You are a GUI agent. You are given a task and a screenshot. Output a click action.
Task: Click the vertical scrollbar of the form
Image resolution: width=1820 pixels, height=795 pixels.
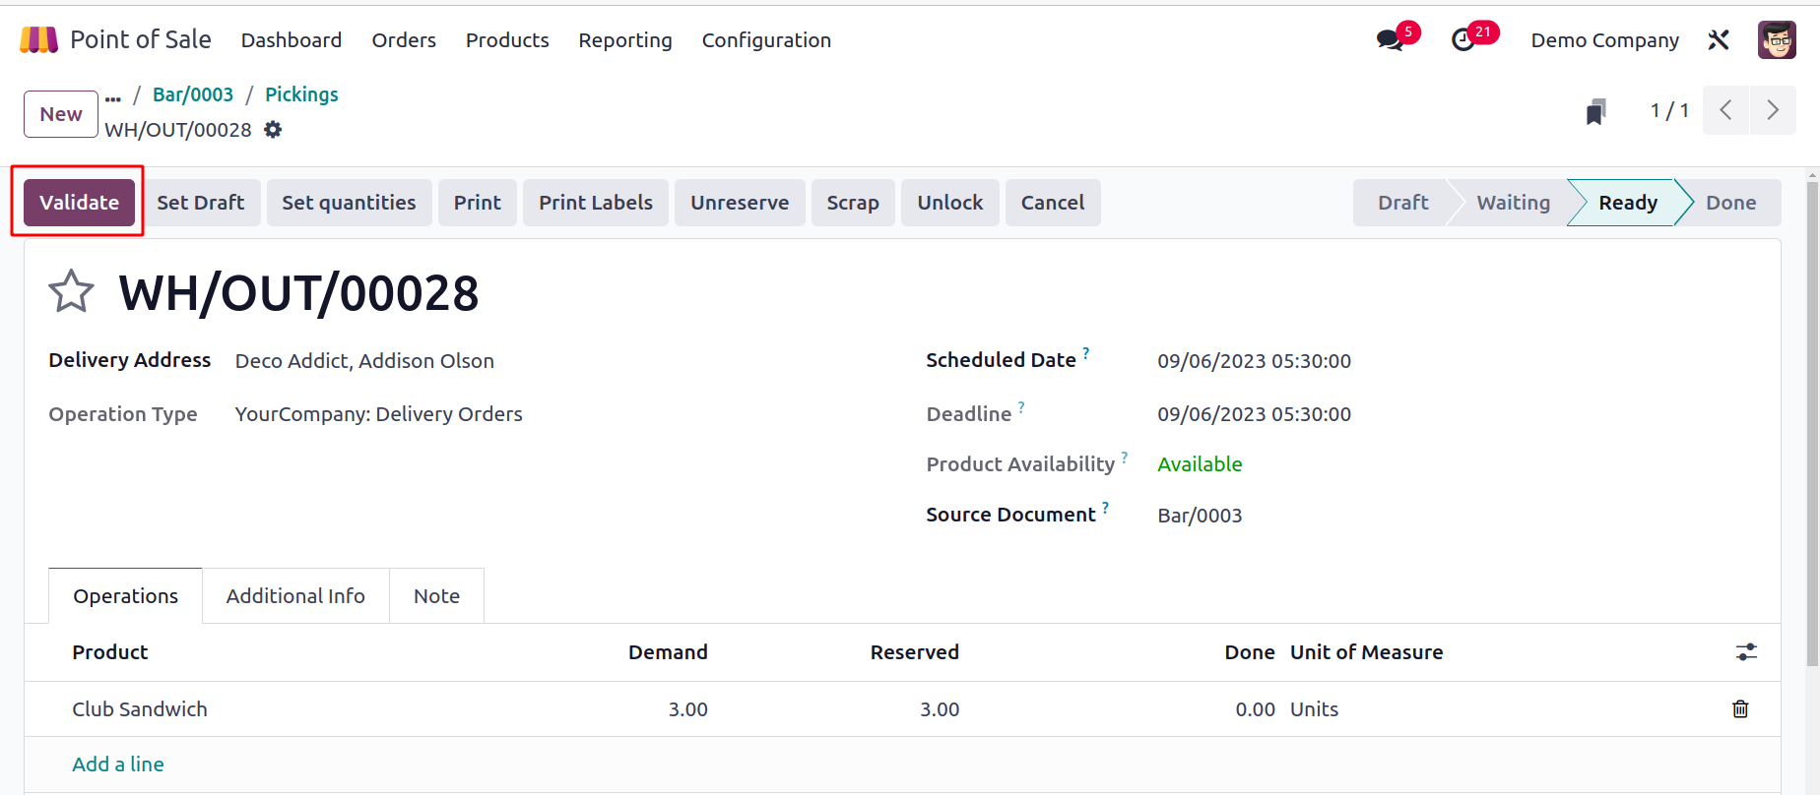pyautogui.click(x=1812, y=423)
